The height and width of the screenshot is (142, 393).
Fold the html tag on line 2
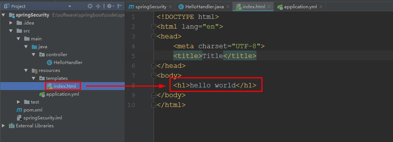click(154, 26)
